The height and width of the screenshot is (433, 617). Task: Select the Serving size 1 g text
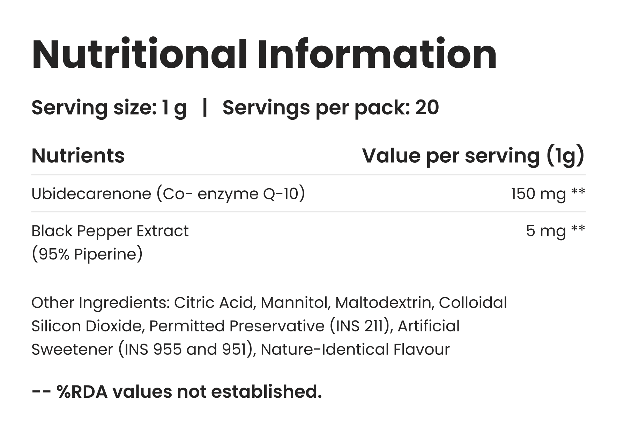109,108
